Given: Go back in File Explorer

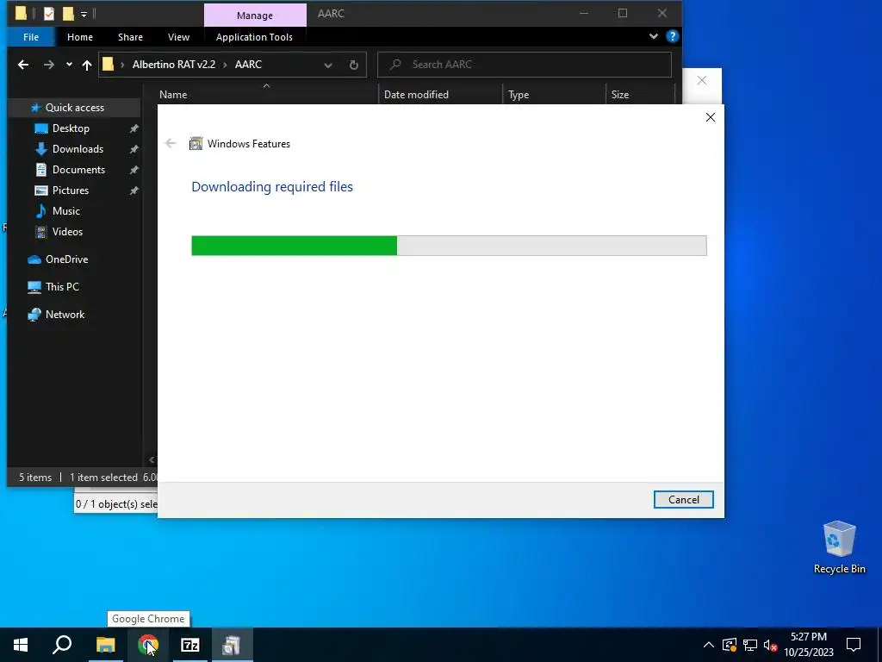Looking at the screenshot, I should 23,65.
